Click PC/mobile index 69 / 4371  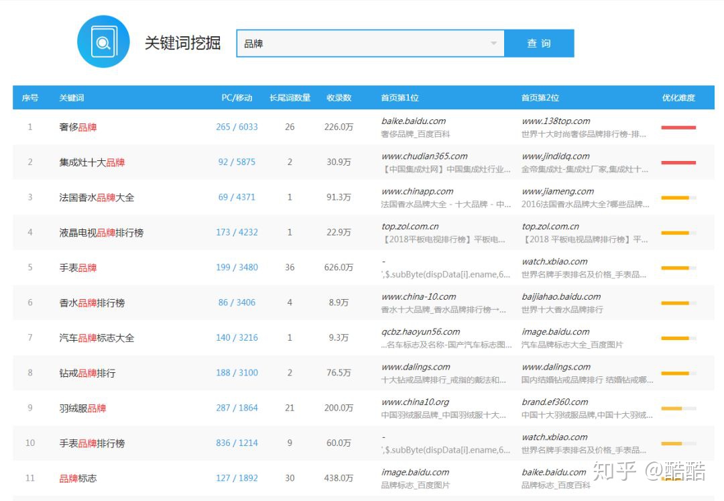[237, 197]
